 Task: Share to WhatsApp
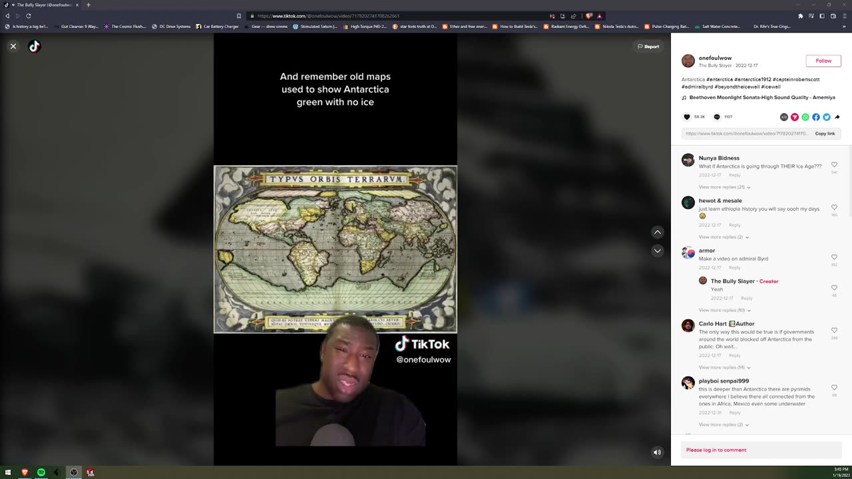pos(805,117)
